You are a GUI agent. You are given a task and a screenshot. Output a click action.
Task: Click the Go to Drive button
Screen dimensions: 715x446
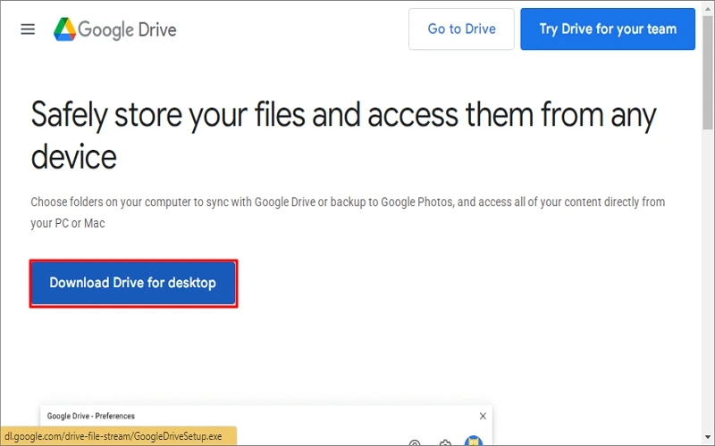click(x=461, y=29)
